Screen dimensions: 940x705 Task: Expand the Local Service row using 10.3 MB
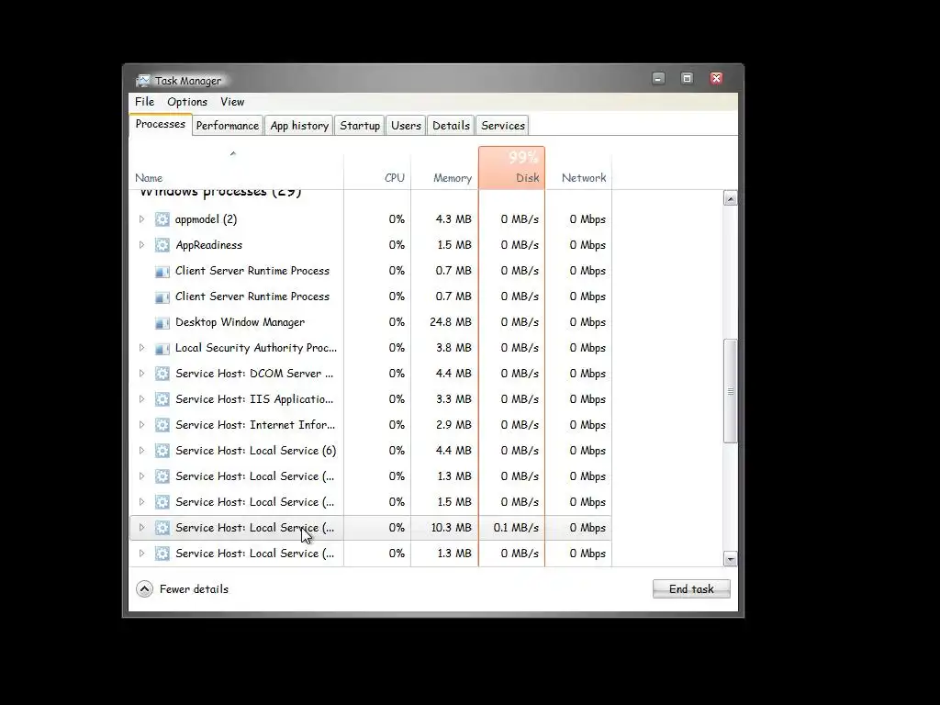141,528
